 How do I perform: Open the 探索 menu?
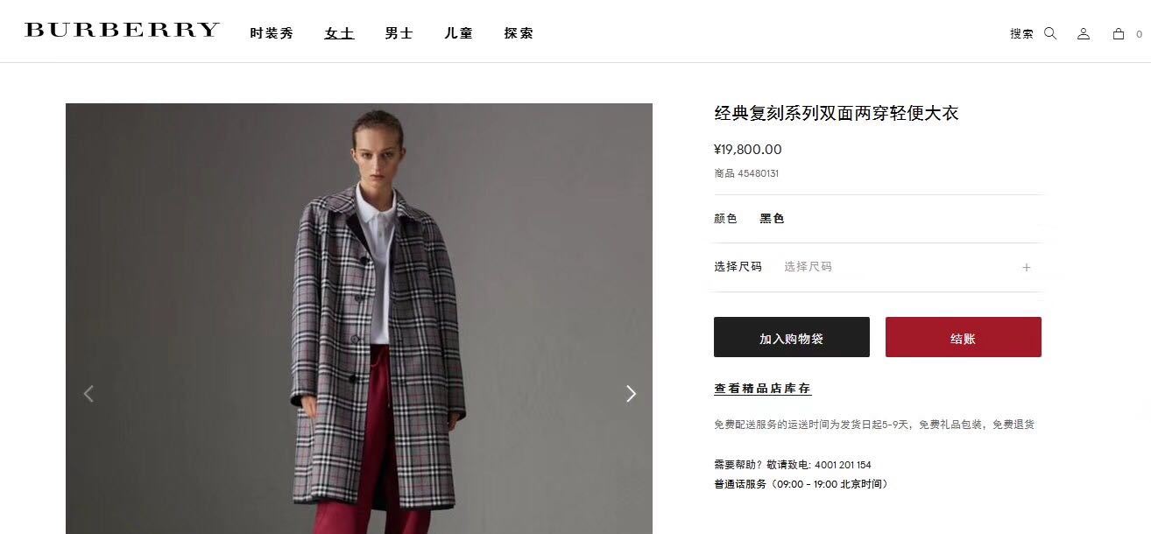[x=519, y=33]
